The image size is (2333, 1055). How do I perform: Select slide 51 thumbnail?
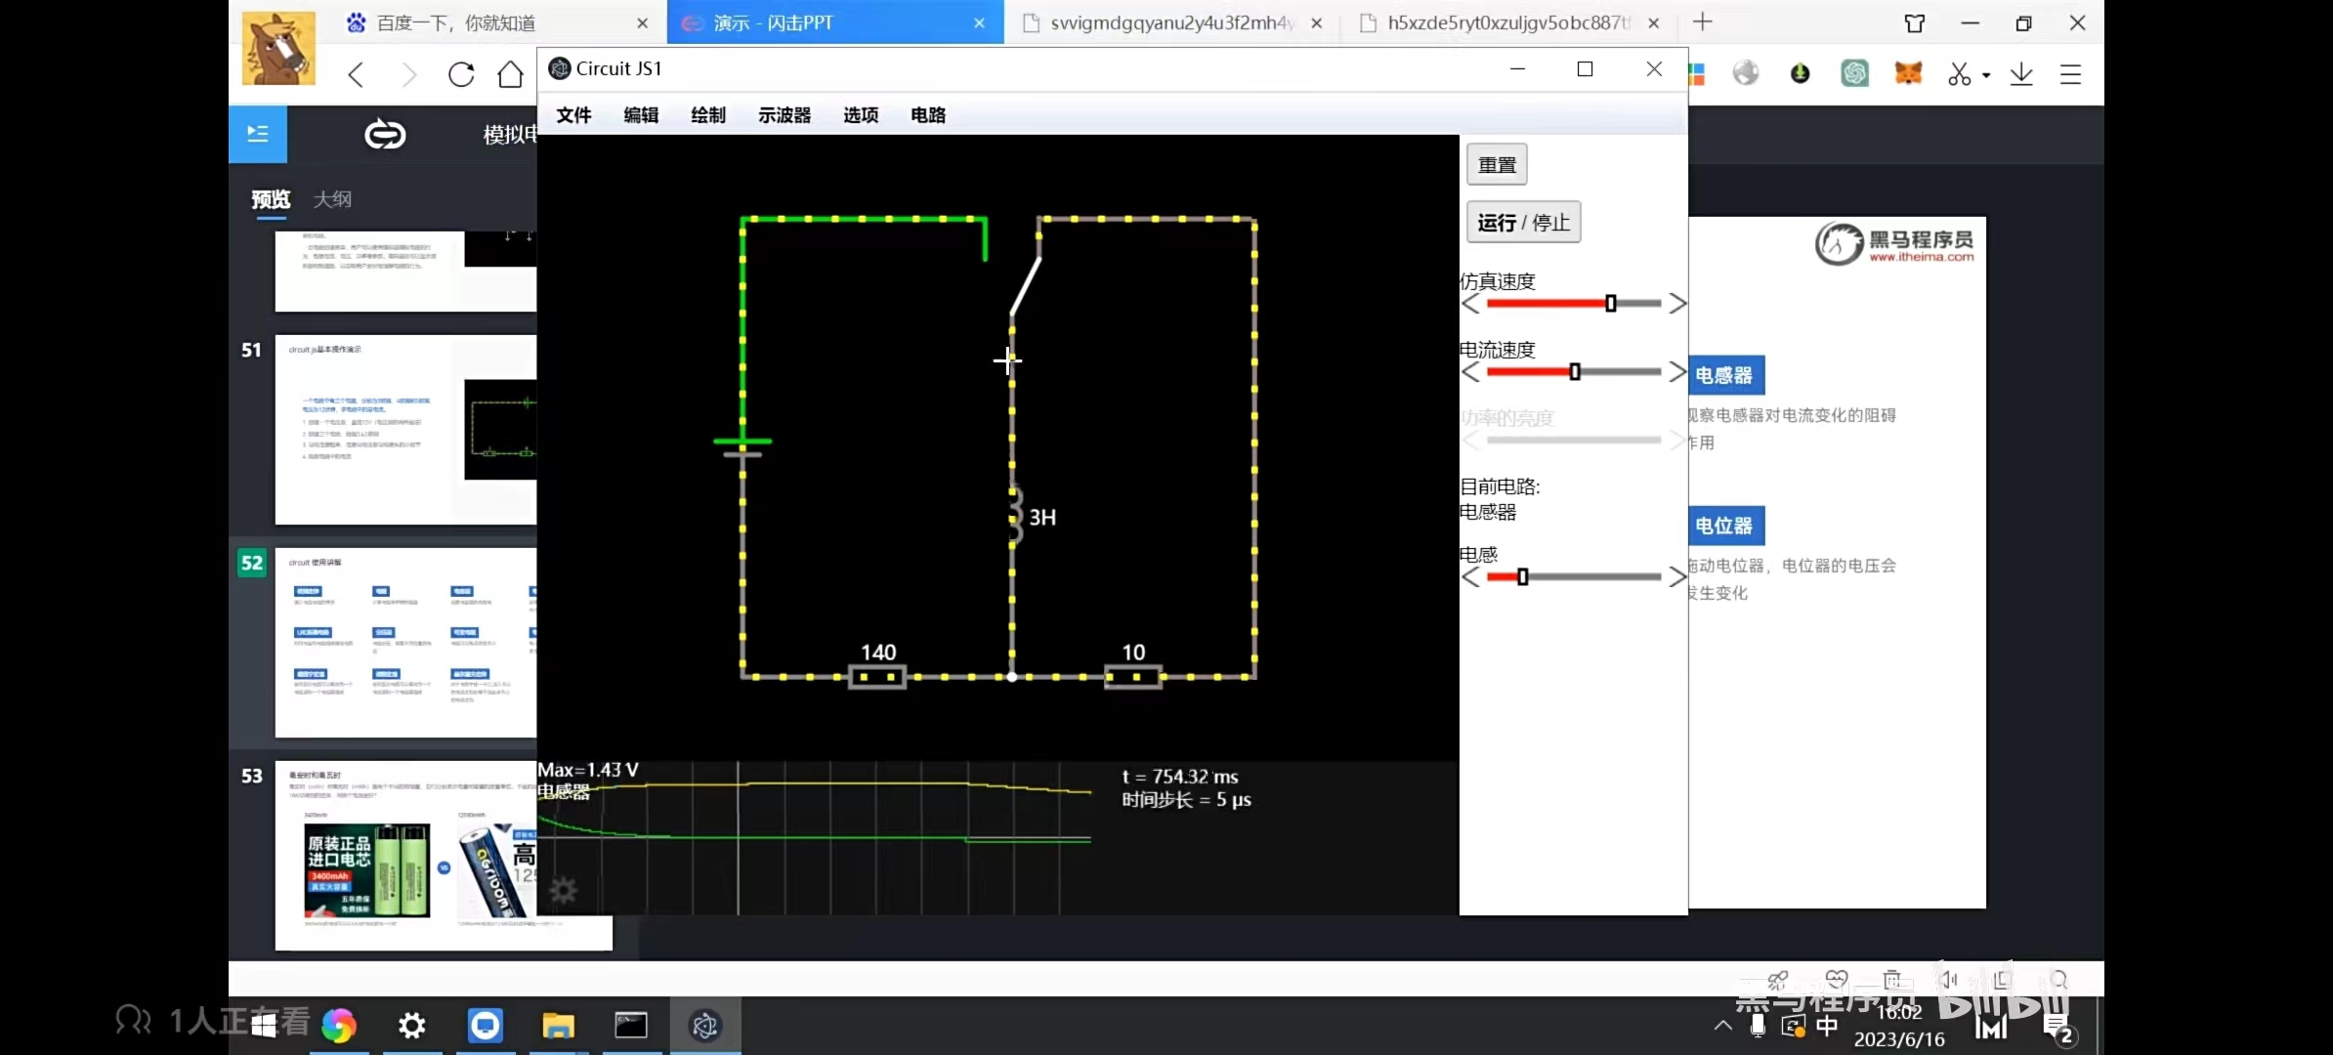405,430
